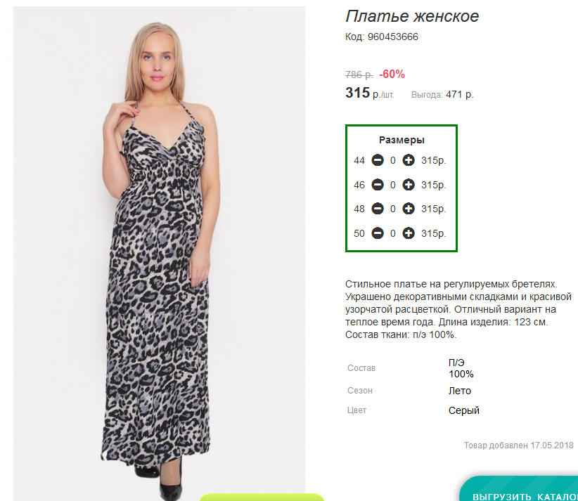
Task: Add one more of size 48
Action: coord(409,209)
